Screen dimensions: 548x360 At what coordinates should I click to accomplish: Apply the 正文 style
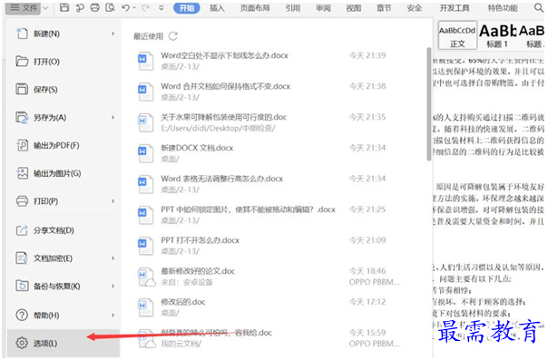click(x=457, y=35)
